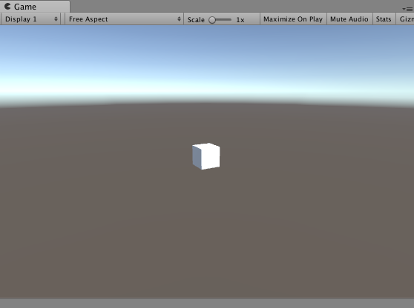Click the Game tab Pac-Man icon
The width and height of the screenshot is (414, 308).
(x=7, y=7)
